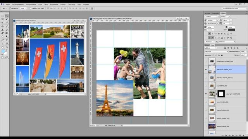This screenshot has height=139, width=248.
Task: Open the Фильтр menu
Action: pos(63,5)
